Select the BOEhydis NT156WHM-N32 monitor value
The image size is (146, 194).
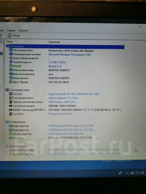tap(70, 138)
